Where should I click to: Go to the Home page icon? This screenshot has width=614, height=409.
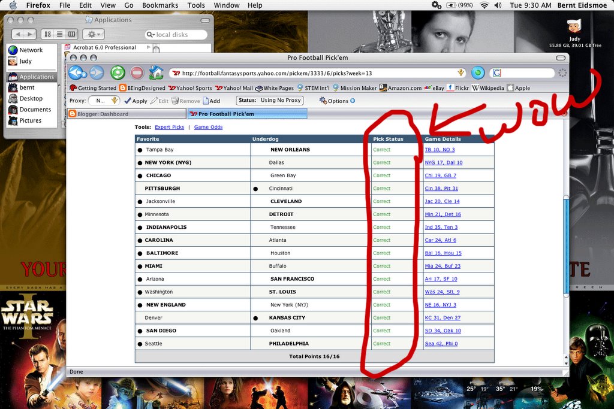point(156,73)
